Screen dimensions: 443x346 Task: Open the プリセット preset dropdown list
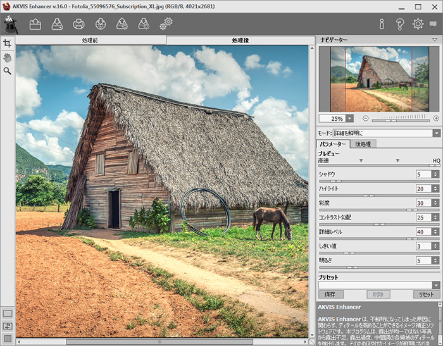436,285
